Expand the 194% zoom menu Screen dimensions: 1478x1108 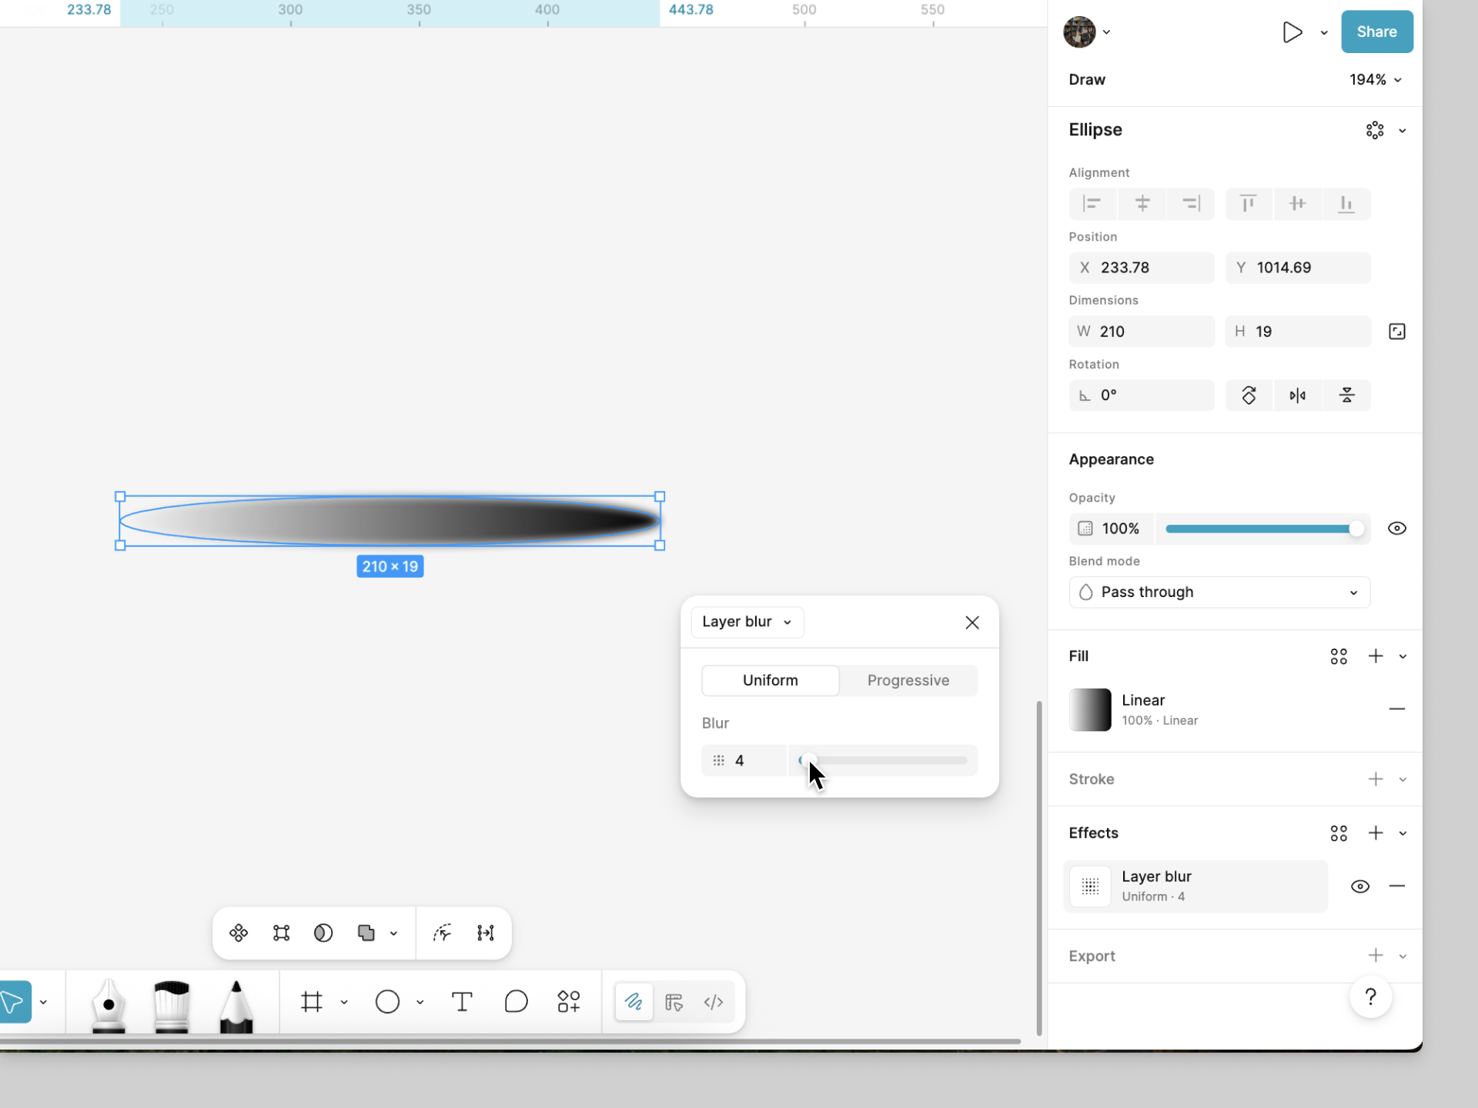pyautogui.click(x=1376, y=80)
